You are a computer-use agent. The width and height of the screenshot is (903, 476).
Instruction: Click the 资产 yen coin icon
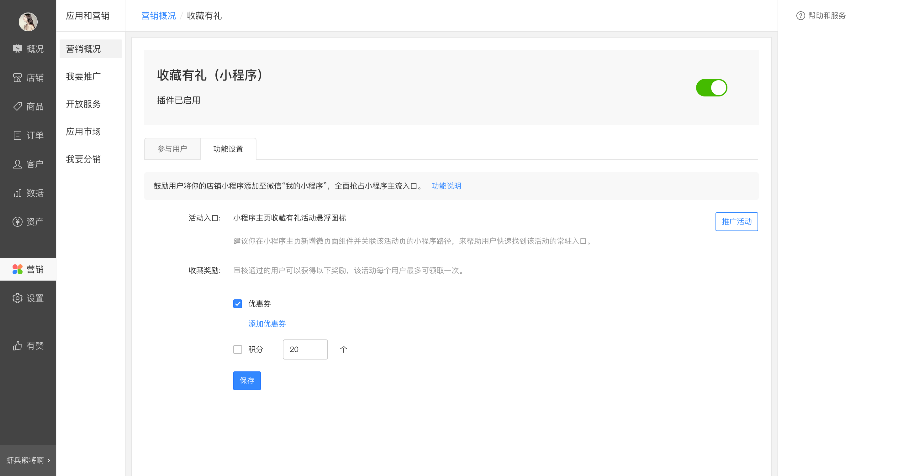point(17,221)
